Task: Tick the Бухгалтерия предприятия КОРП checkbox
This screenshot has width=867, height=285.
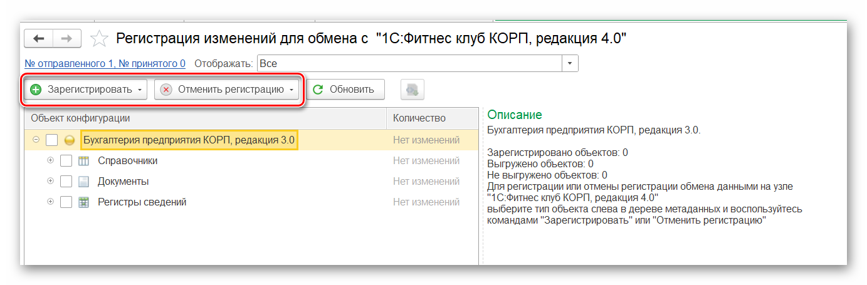Action: tap(52, 140)
